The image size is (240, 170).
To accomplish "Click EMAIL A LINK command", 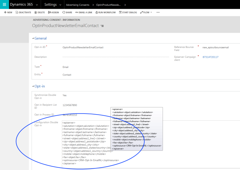I will pos(84,12).
